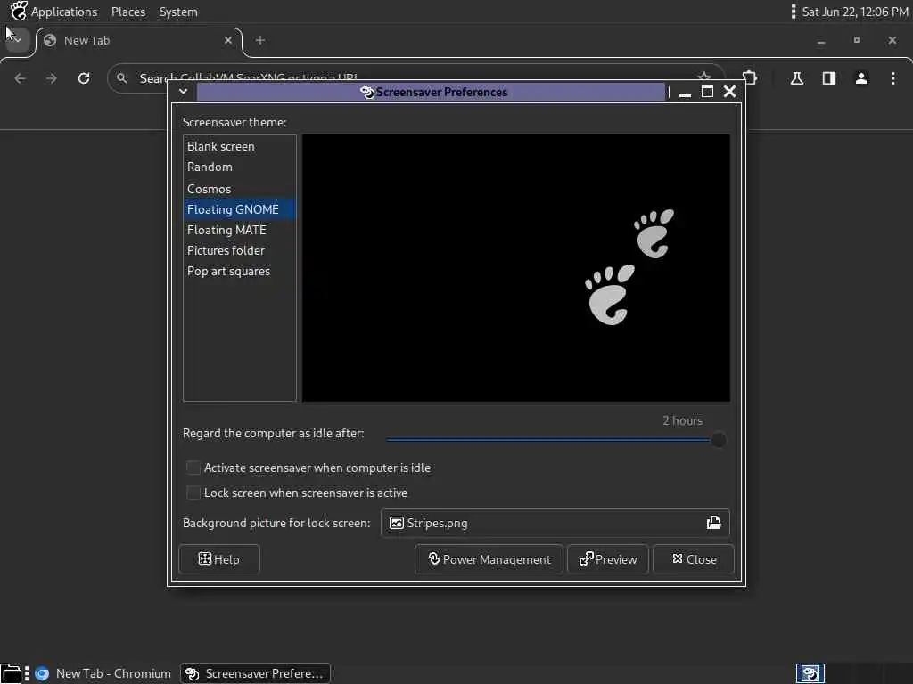
Task: Open Power Management settings
Action: tap(489, 559)
